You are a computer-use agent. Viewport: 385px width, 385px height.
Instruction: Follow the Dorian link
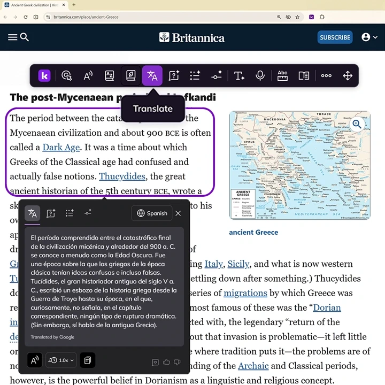(327, 307)
